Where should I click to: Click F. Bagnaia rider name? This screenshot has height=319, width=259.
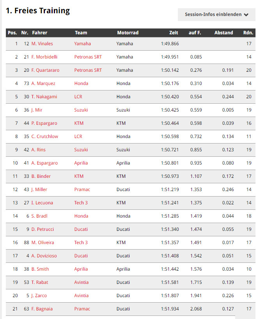[42, 309]
